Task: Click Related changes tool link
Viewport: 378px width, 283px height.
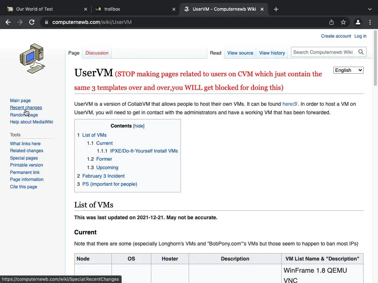Action: tap(27, 151)
